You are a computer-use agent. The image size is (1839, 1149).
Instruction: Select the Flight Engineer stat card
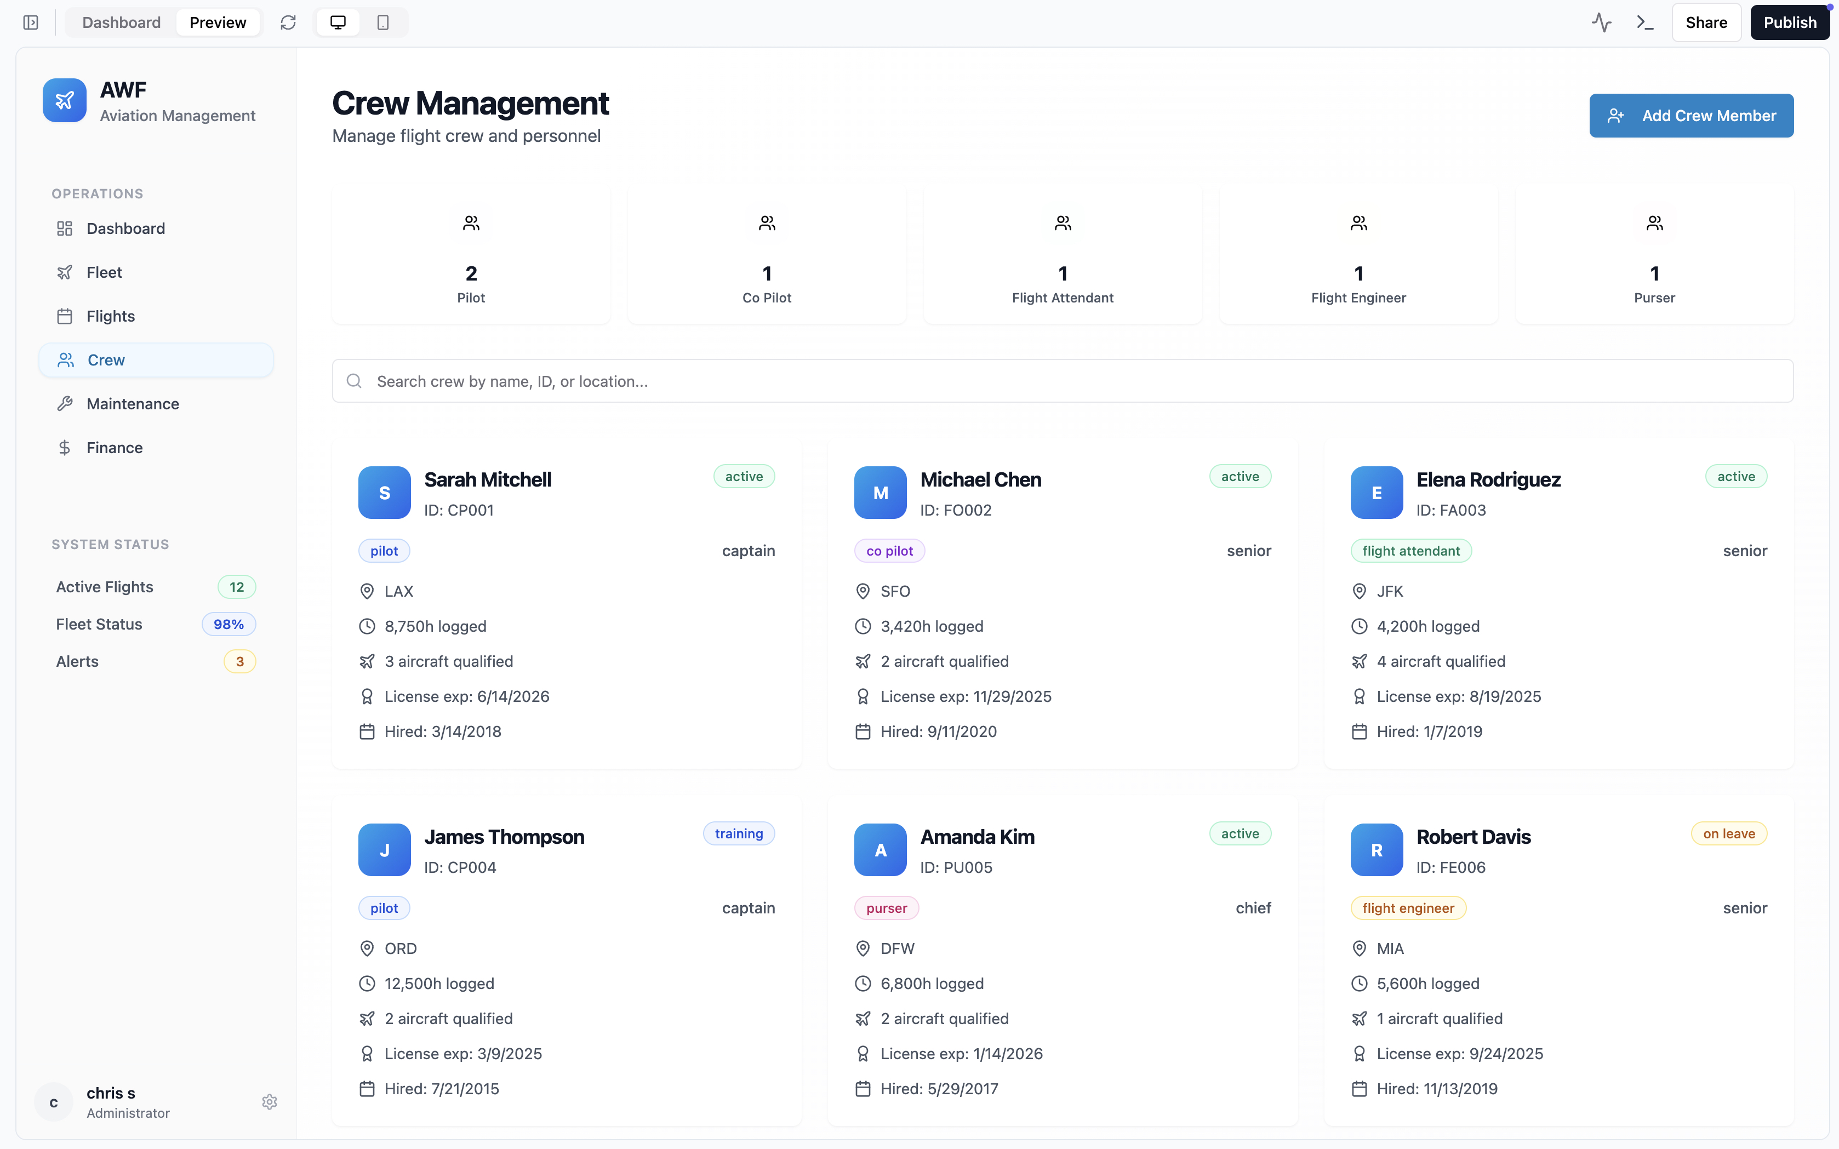tap(1358, 256)
